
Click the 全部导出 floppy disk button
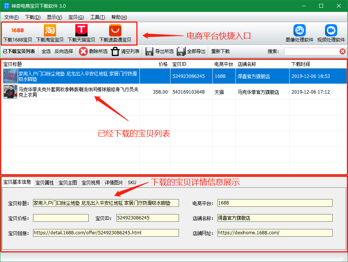(x=191, y=51)
